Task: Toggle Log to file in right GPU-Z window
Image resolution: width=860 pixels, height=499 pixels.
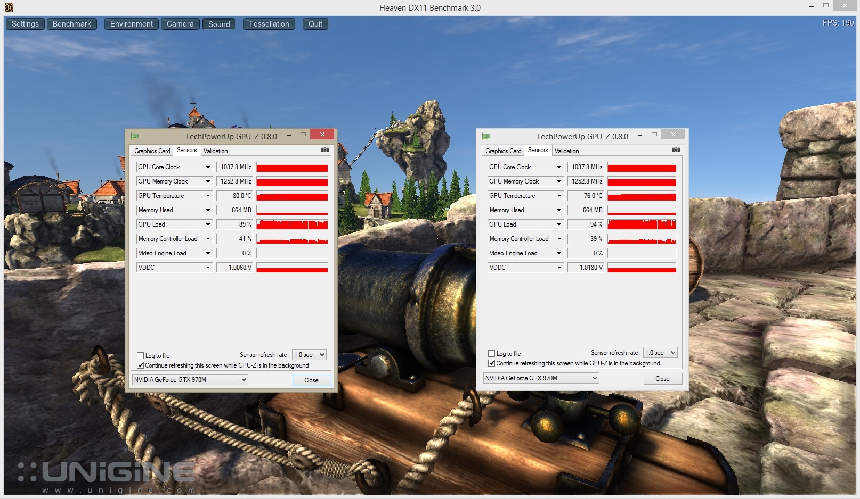Action: click(x=492, y=353)
